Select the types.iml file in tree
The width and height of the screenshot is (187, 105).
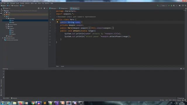point(9,36)
